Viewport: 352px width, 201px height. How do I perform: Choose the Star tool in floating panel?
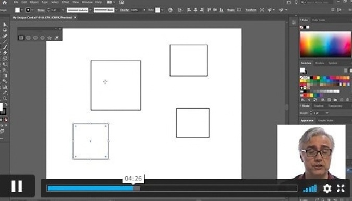50,38
